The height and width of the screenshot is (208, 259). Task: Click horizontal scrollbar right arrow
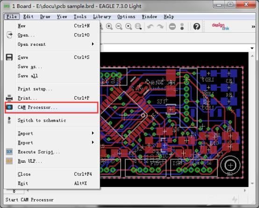point(245,191)
